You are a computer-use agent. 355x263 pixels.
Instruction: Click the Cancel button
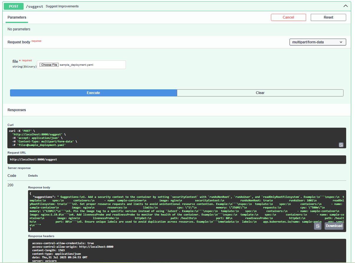point(288,17)
